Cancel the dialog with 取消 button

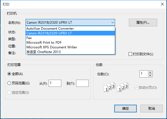(x=151, y=108)
